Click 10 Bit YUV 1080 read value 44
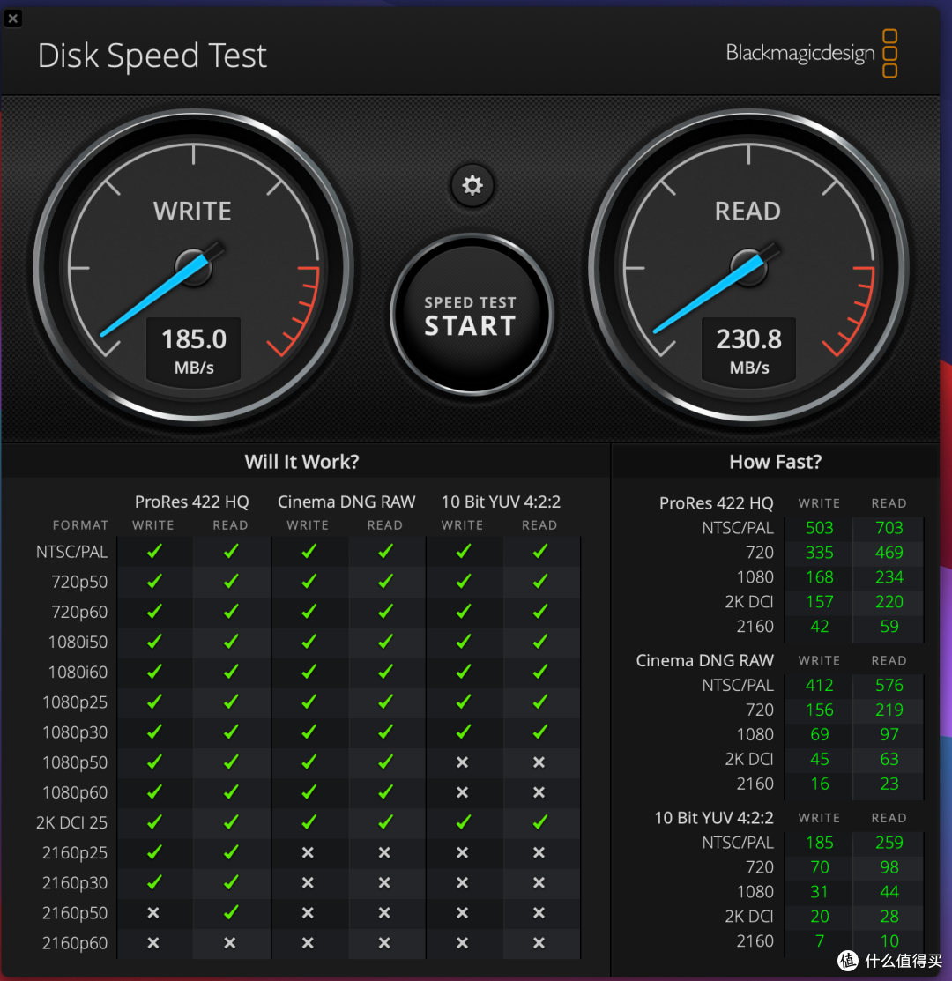 tap(889, 891)
